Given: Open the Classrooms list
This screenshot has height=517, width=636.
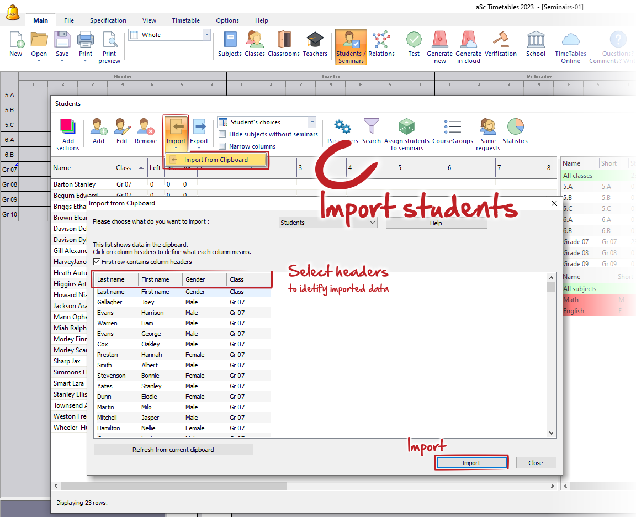Looking at the screenshot, I should [x=284, y=44].
